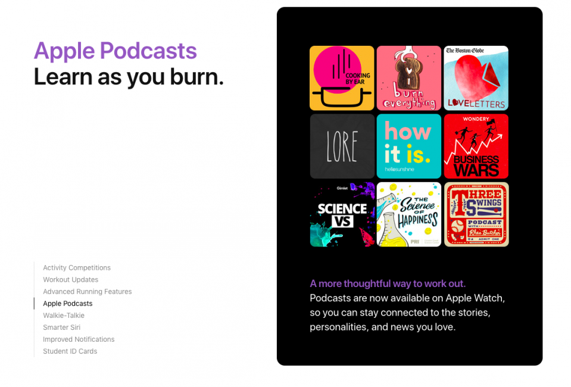Viewport: 571px width, 387px height.
Task: Click the Love Letters Boston Globe cover
Action: tap(476, 78)
